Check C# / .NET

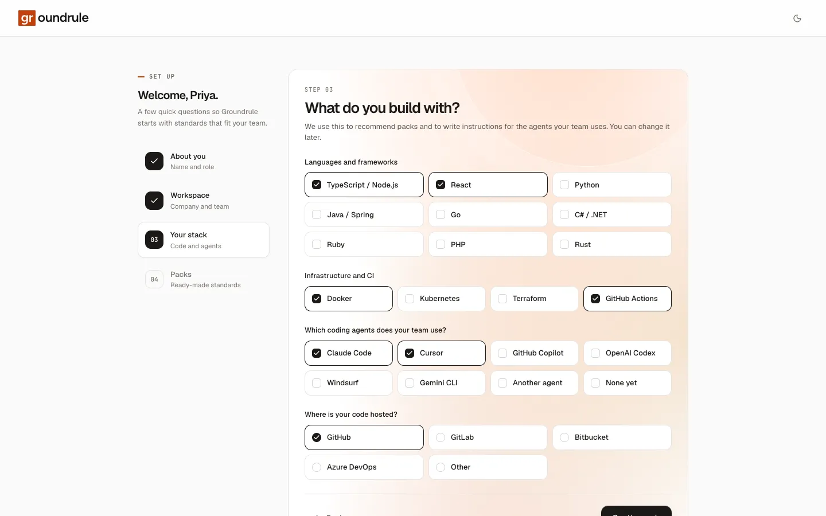point(612,214)
